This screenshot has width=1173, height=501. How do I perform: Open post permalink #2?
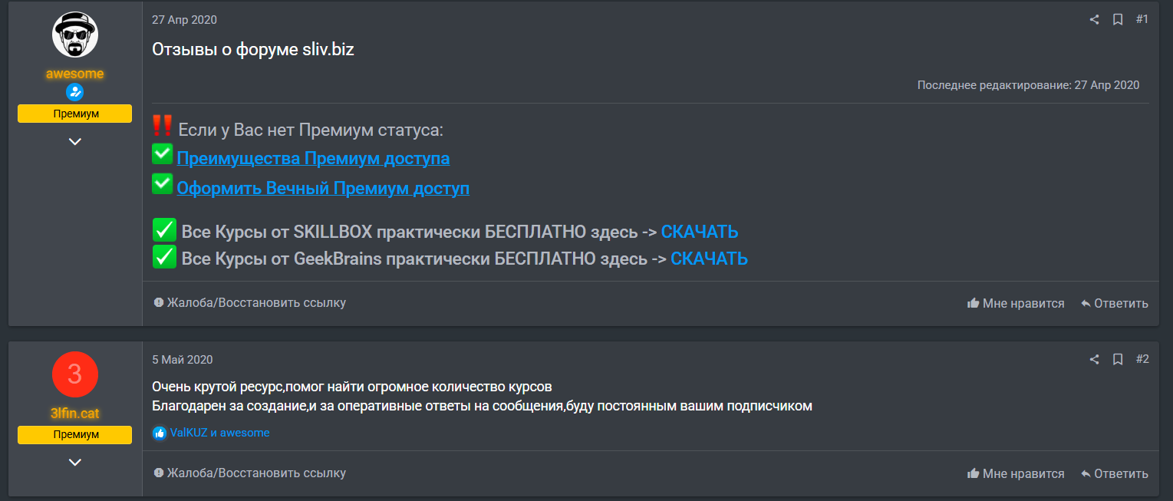tap(1142, 359)
